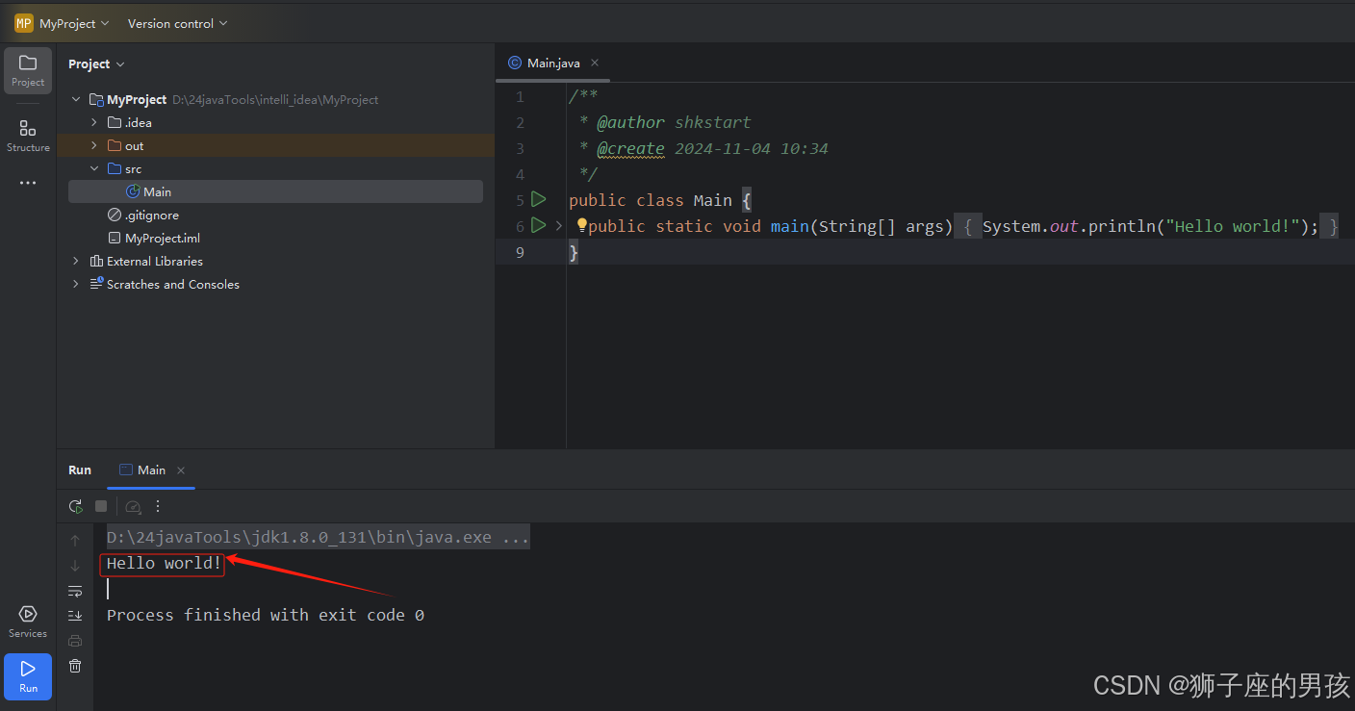Expand Scratches and Consoles node
Screen dimensions: 1355x711
(76, 284)
